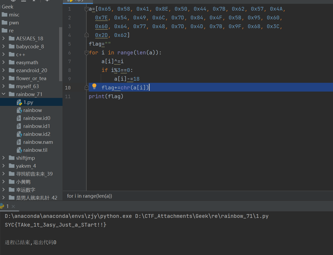Click the project tree vertical scrollbar

point(61,53)
